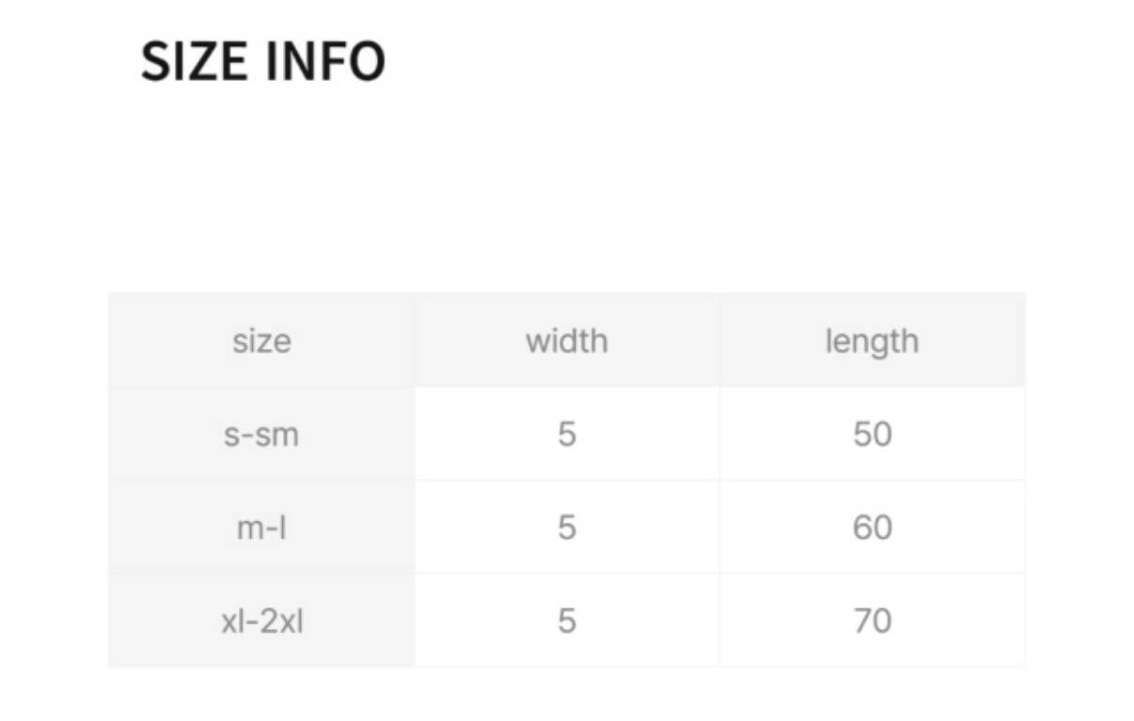
Task: Click the length value 50
Action: tap(872, 434)
